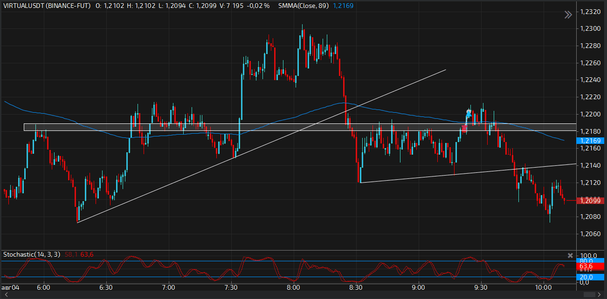Close the Stochastic indicator panel

click(570, 255)
